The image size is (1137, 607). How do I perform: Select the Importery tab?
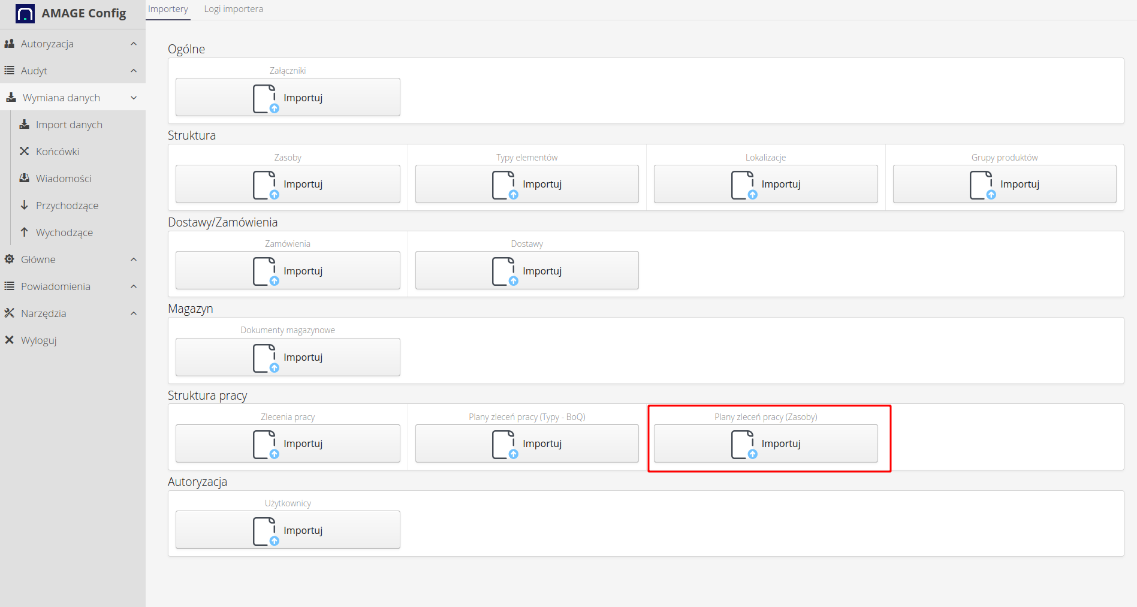click(x=168, y=9)
